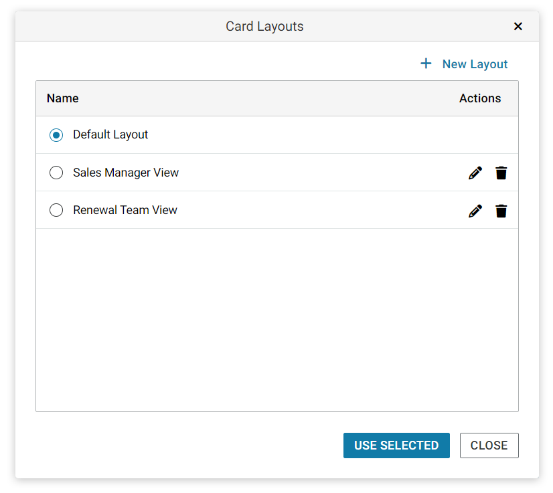
Task: Click empty list area below Renewal Team View
Action: [x=277, y=320]
